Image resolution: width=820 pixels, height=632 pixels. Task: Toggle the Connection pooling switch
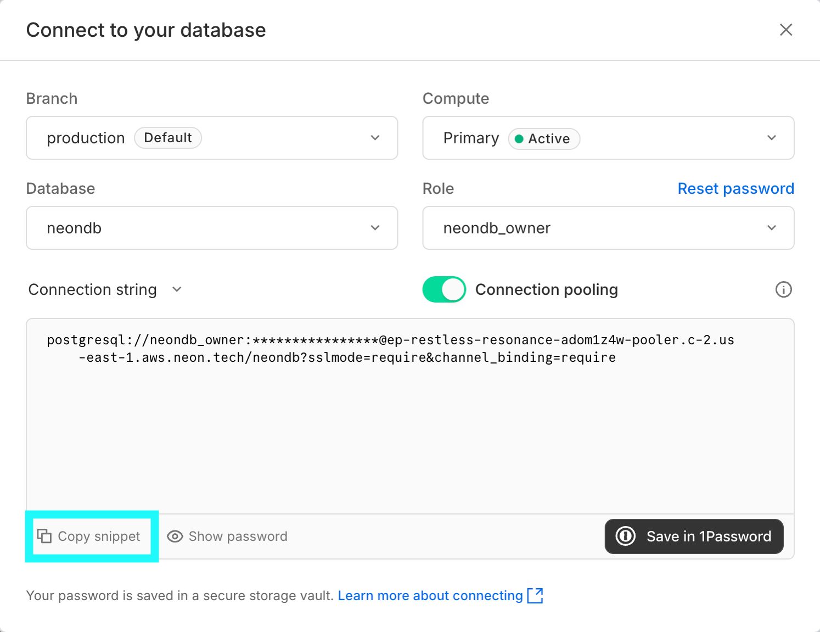coord(444,289)
